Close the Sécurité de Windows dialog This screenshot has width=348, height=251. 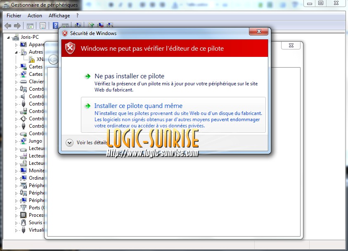pyautogui.click(x=259, y=31)
